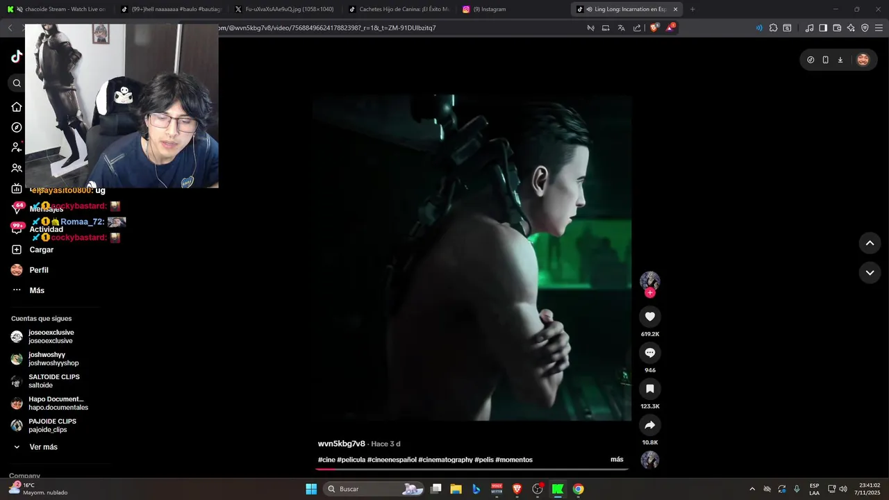Open wvn5kbg7v8 username under the video
The height and width of the screenshot is (500, 889).
click(x=341, y=444)
